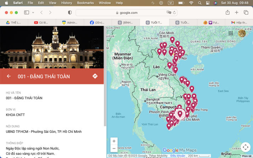Image resolution: width=253 pixels, height=158 pixels.
Task: Open the cat profile avatar
Action: [x=242, y=33]
